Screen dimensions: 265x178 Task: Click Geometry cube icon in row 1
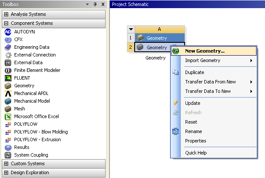coord(140,38)
